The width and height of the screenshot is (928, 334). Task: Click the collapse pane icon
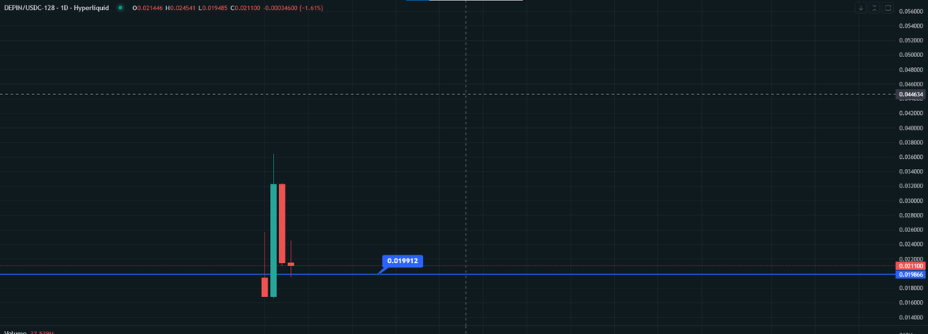tap(875, 8)
